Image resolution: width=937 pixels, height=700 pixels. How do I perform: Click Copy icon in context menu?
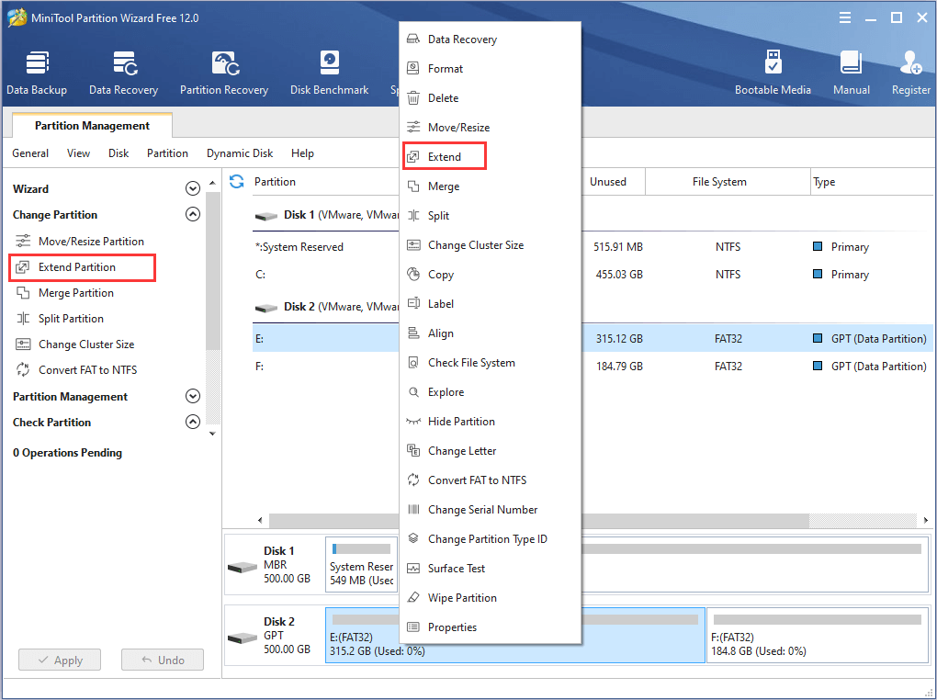click(x=413, y=274)
